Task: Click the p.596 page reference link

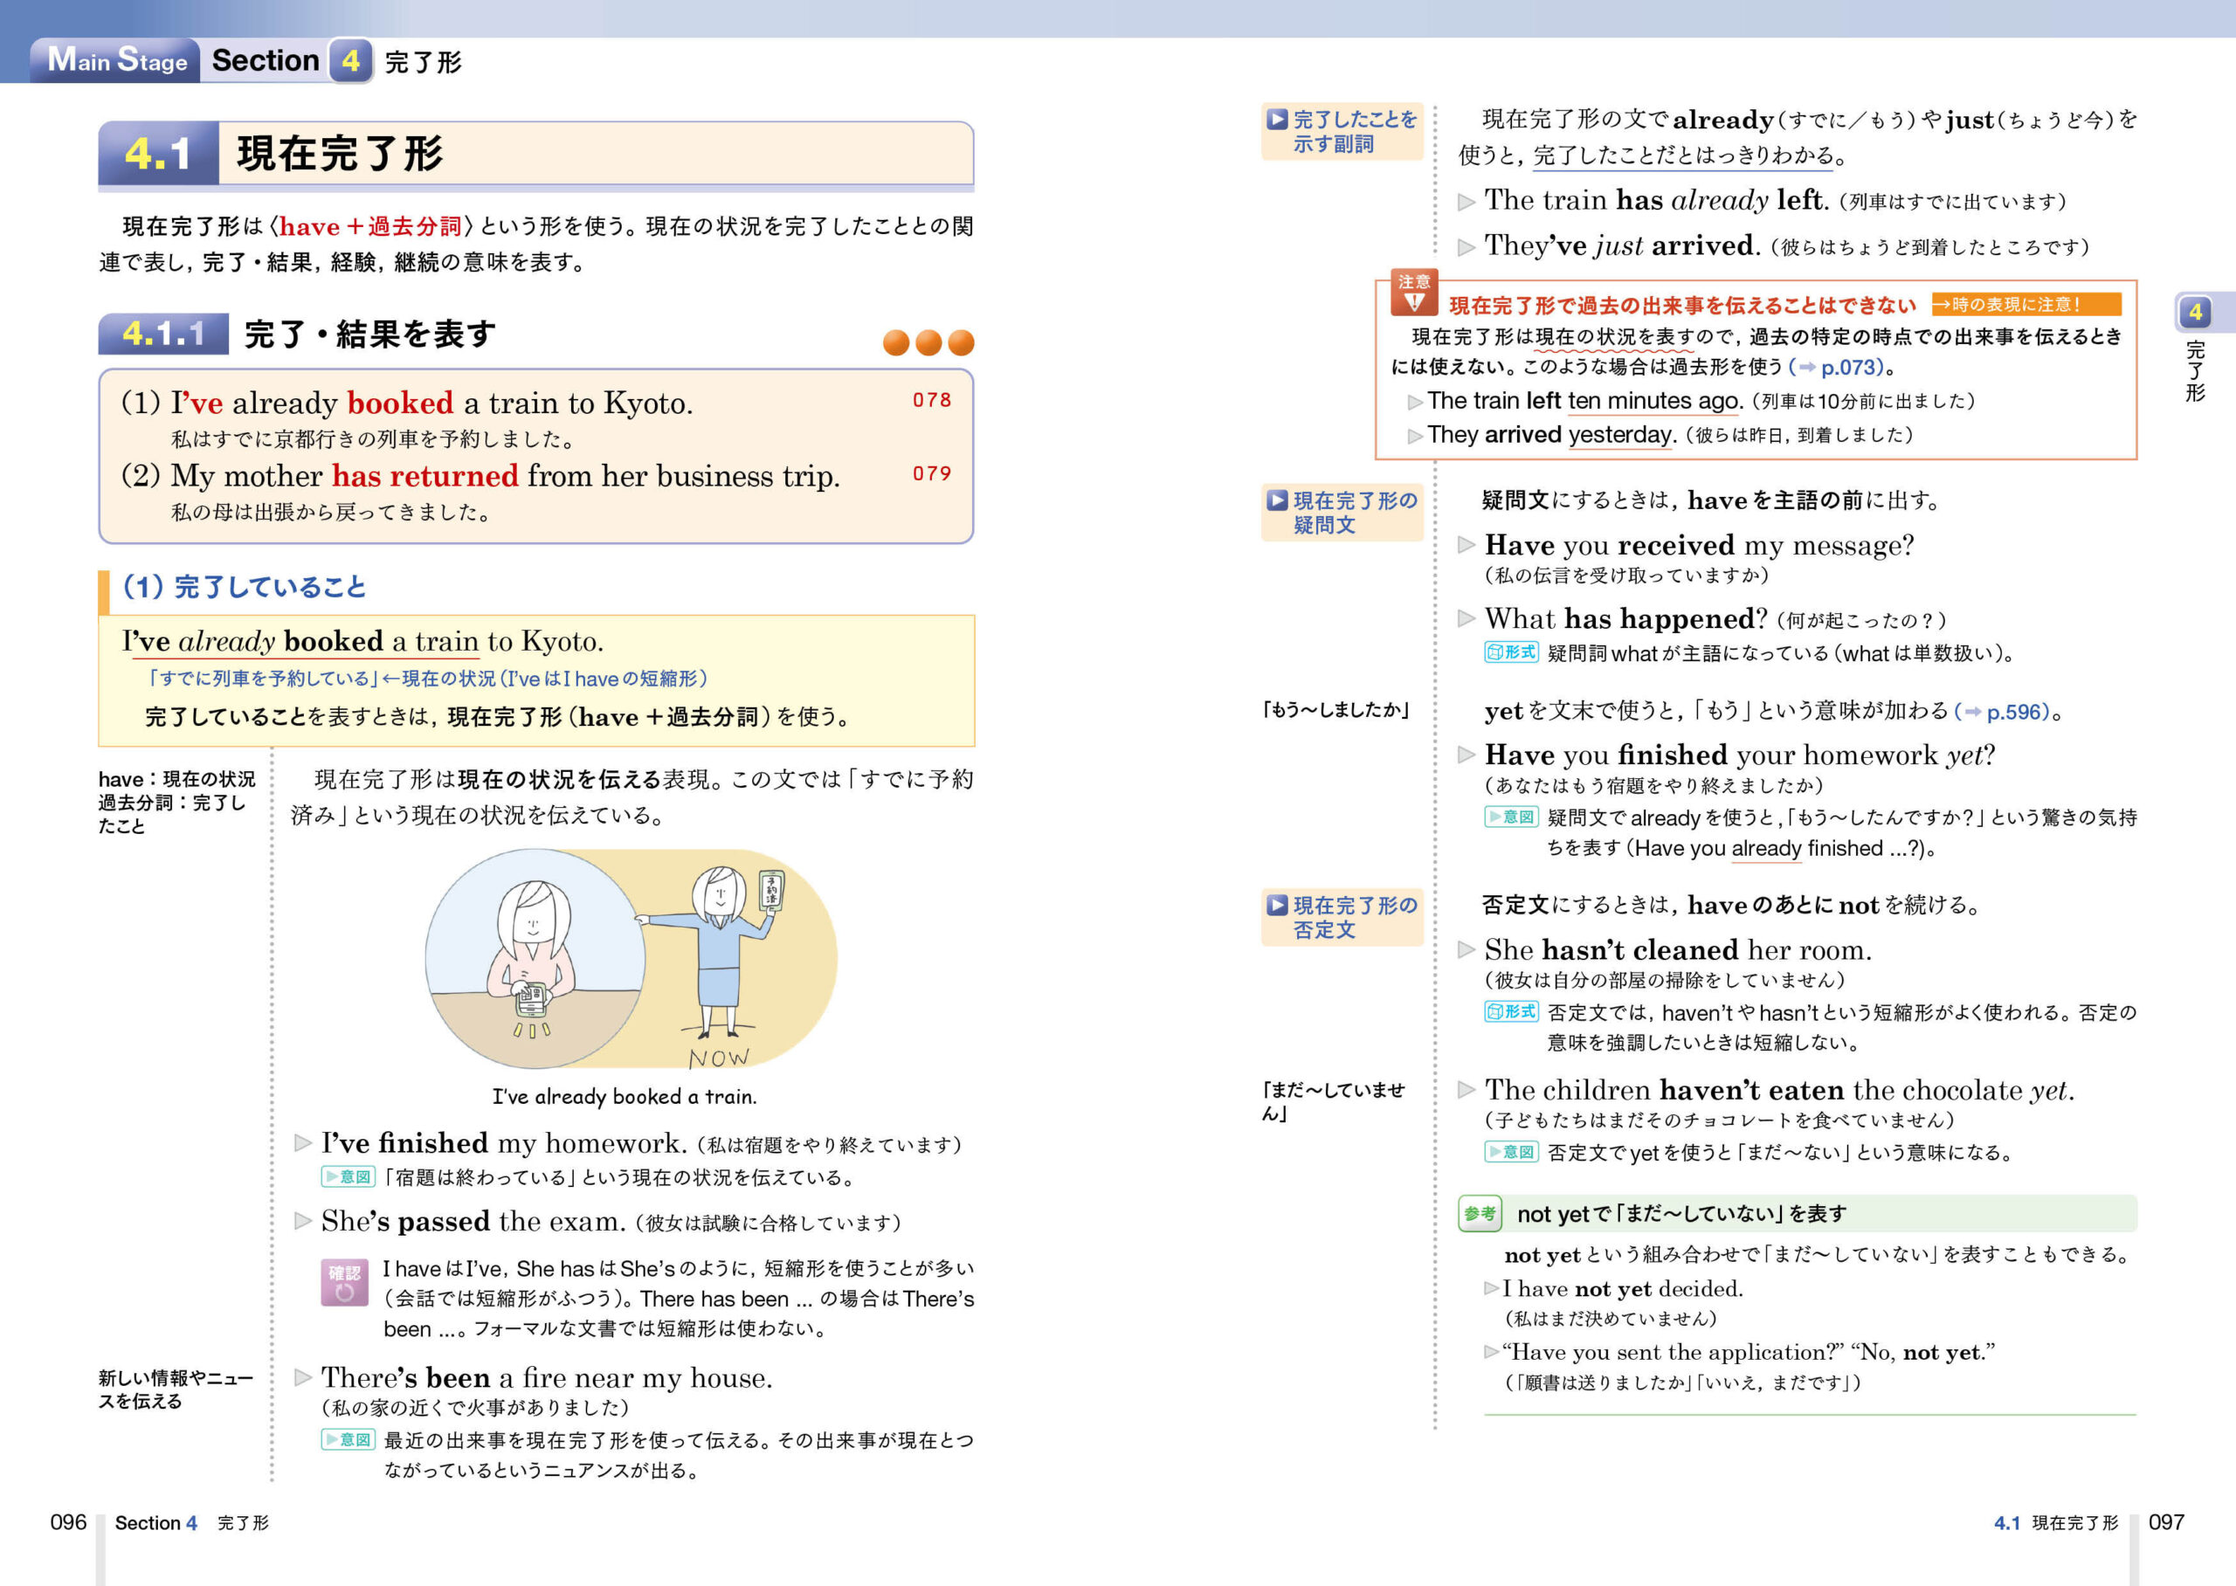Action: tap(2006, 712)
